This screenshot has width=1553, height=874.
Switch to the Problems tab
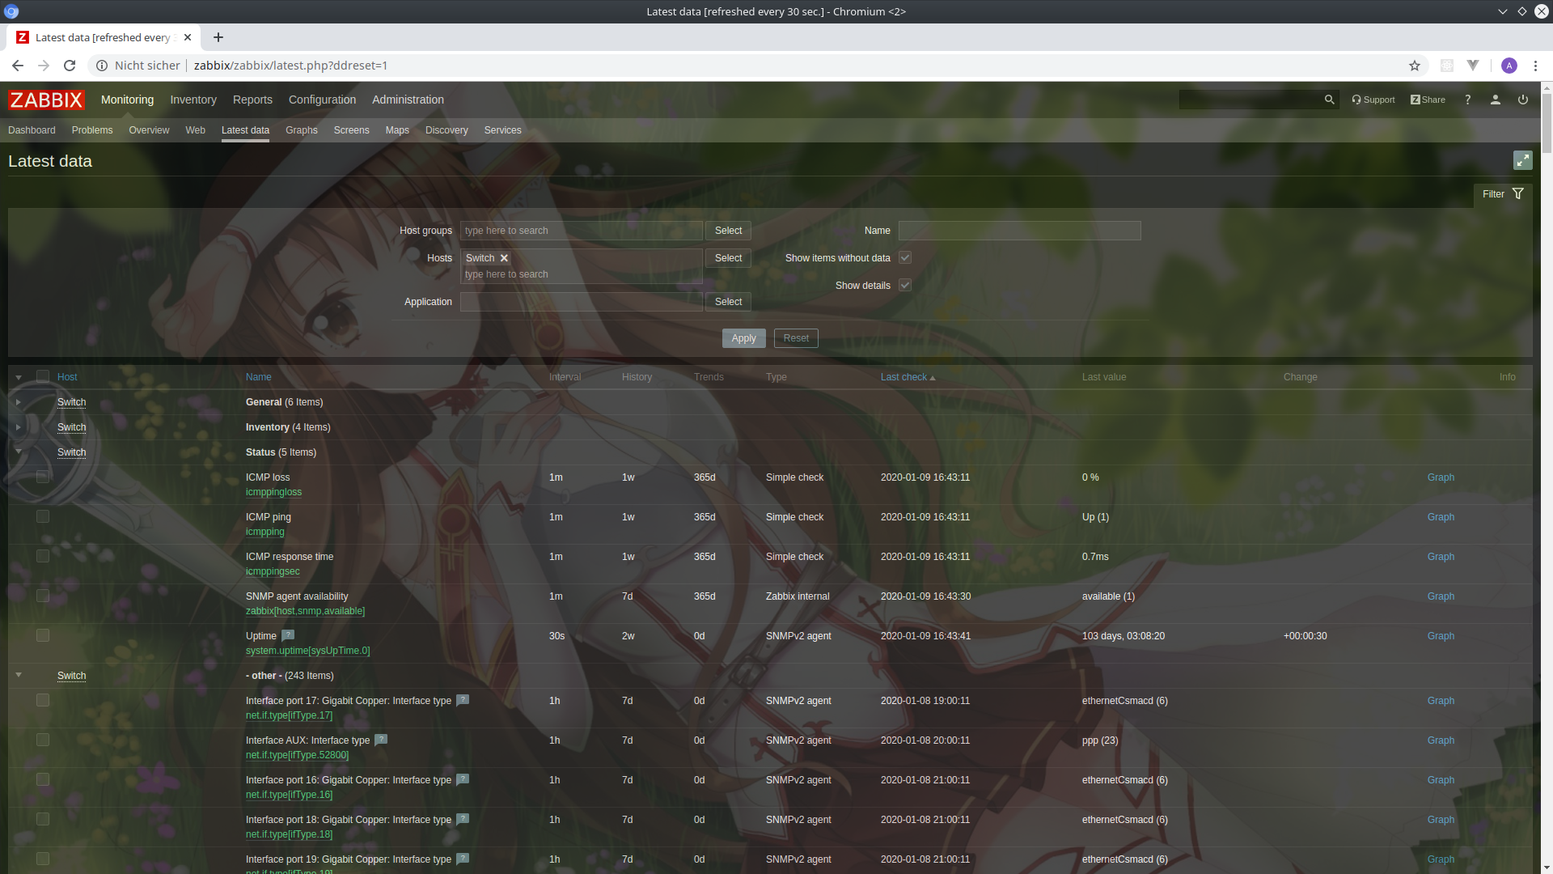click(92, 130)
